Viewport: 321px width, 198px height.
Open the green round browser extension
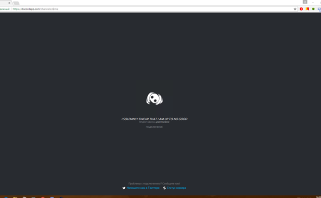point(313,9)
